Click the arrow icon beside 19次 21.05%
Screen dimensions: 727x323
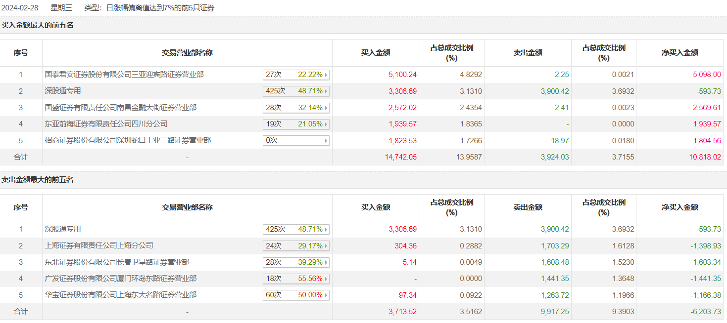[x=326, y=124]
